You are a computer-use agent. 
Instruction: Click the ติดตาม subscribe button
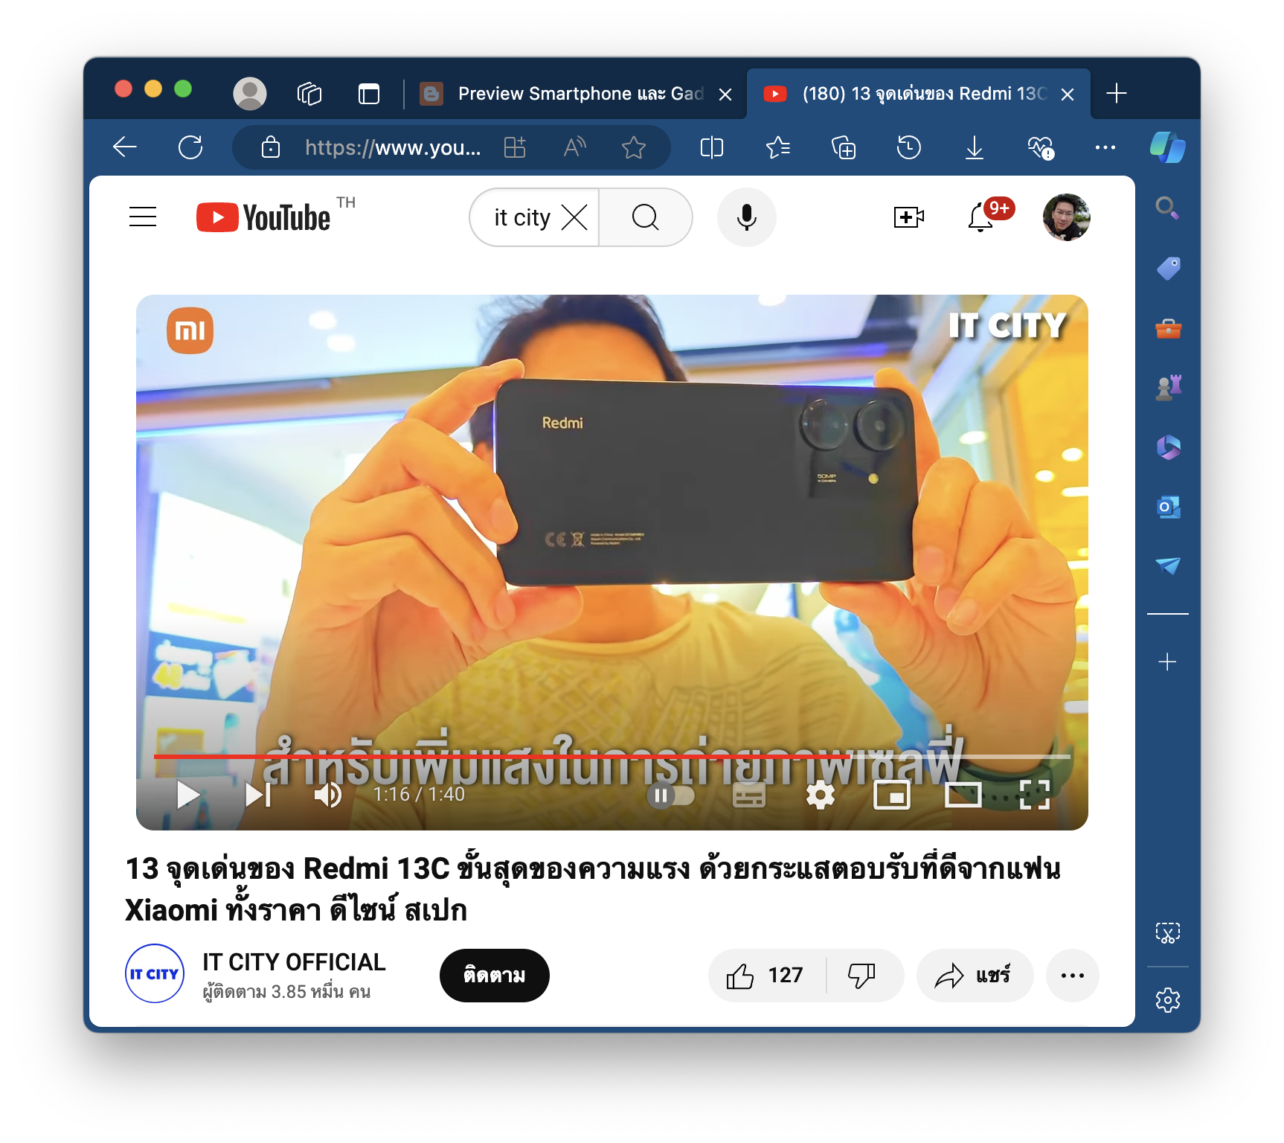(x=495, y=976)
